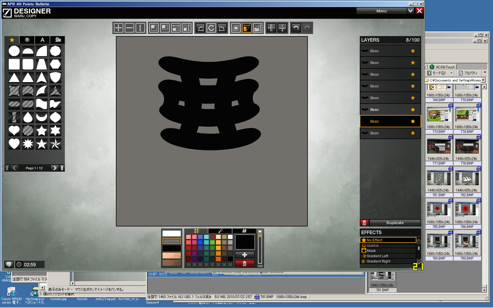Pick the teardrop shape
493x308 pixels.
click(28, 117)
